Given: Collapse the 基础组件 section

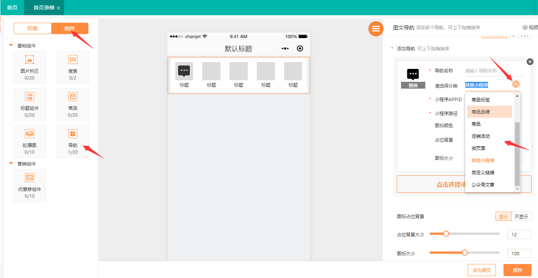Looking at the screenshot, I should point(11,45).
